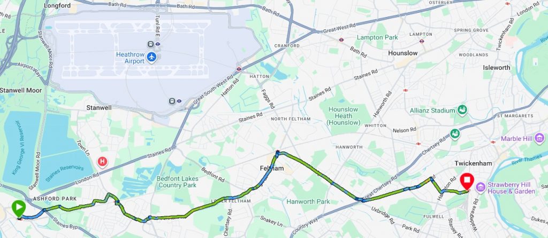Click the Marble Hill purple museum icon

pyautogui.click(x=539, y=138)
